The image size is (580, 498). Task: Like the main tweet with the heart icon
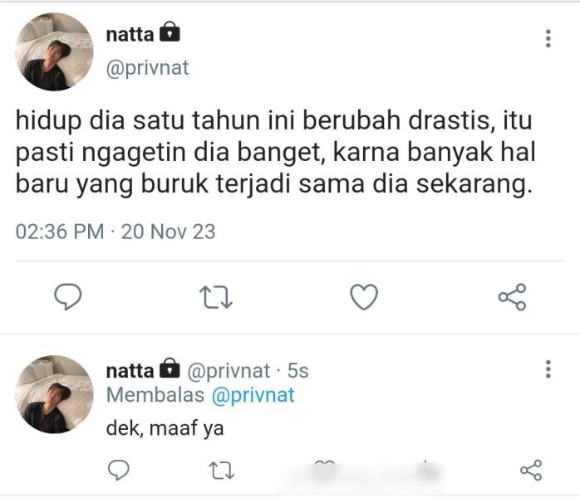tap(364, 296)
